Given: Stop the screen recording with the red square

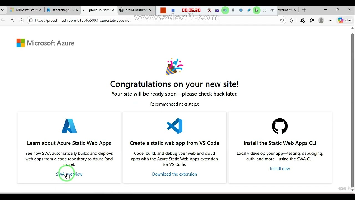Looking at the screenshot, I should tap(163, 10).
